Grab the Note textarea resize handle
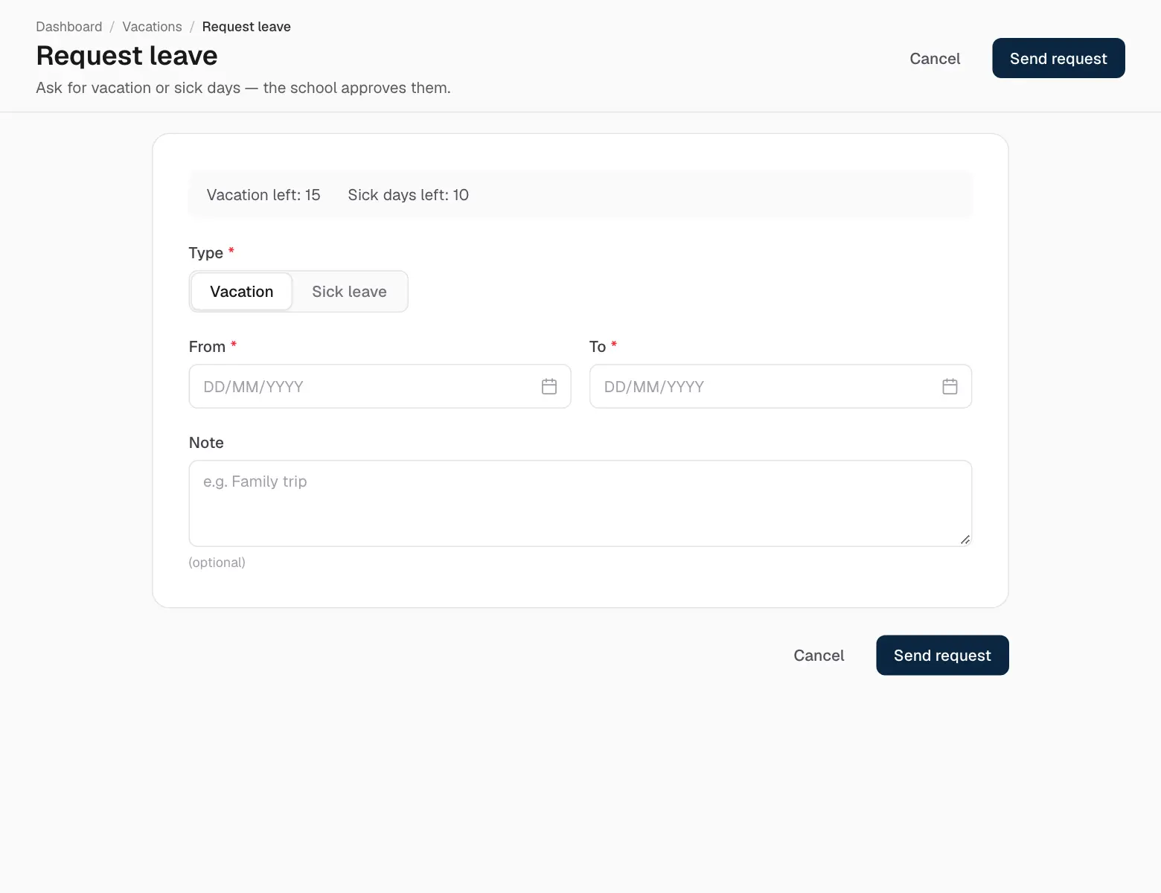Image resolution: width=1161 pixels, height=893 pixels. coord(965,540)
